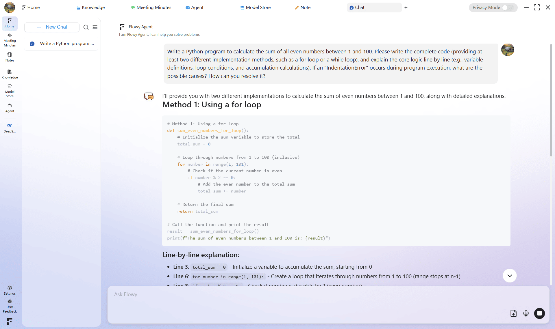Open the Model Store sidebar icon
The height and width of the screenshot is (329, 555).
(x=10, y=91)
